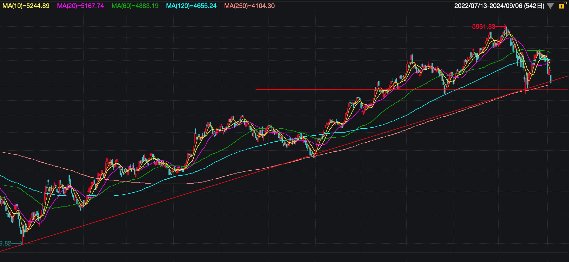Click the yellow unlock padlock icon
569x262 pixels.
(x=562, y=6)
